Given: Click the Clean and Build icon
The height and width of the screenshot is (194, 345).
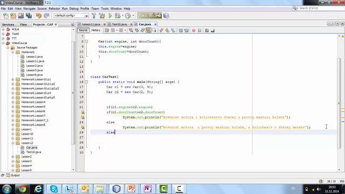Looking at the screenshot, I should pyautogui.click(x=102, y=16).
